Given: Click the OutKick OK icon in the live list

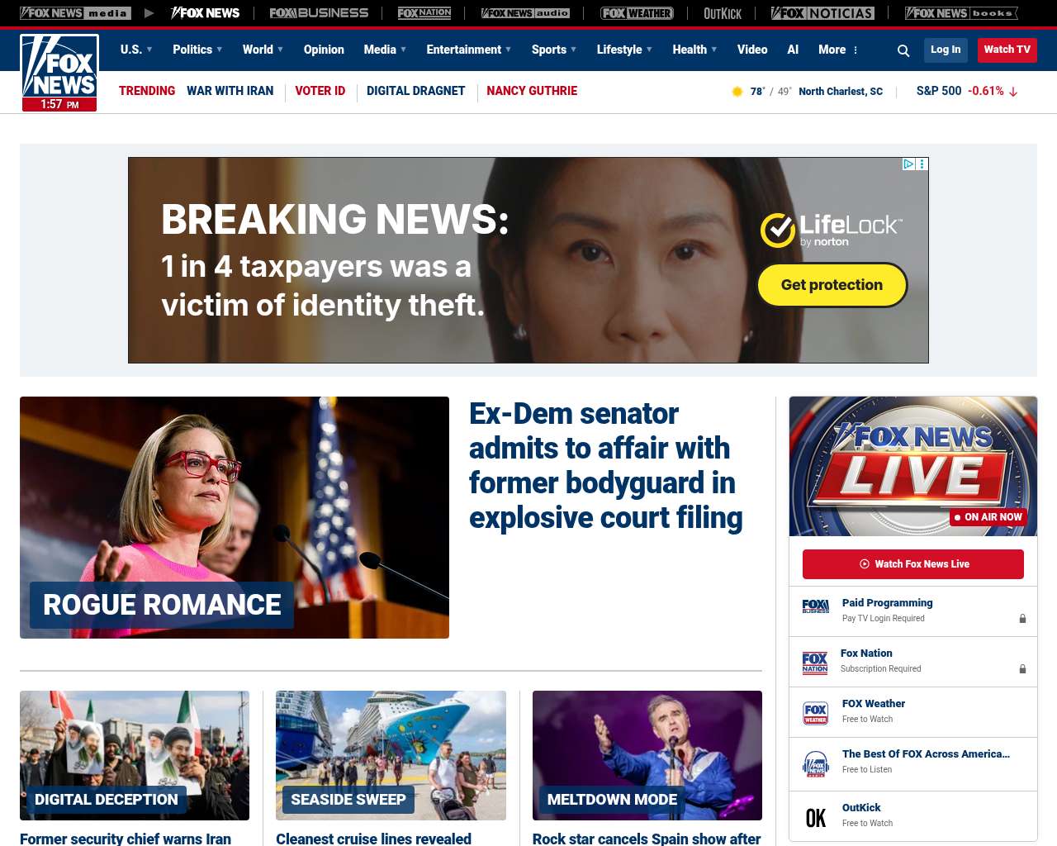Looking at the screenshot, I should [x=815, y=818].
